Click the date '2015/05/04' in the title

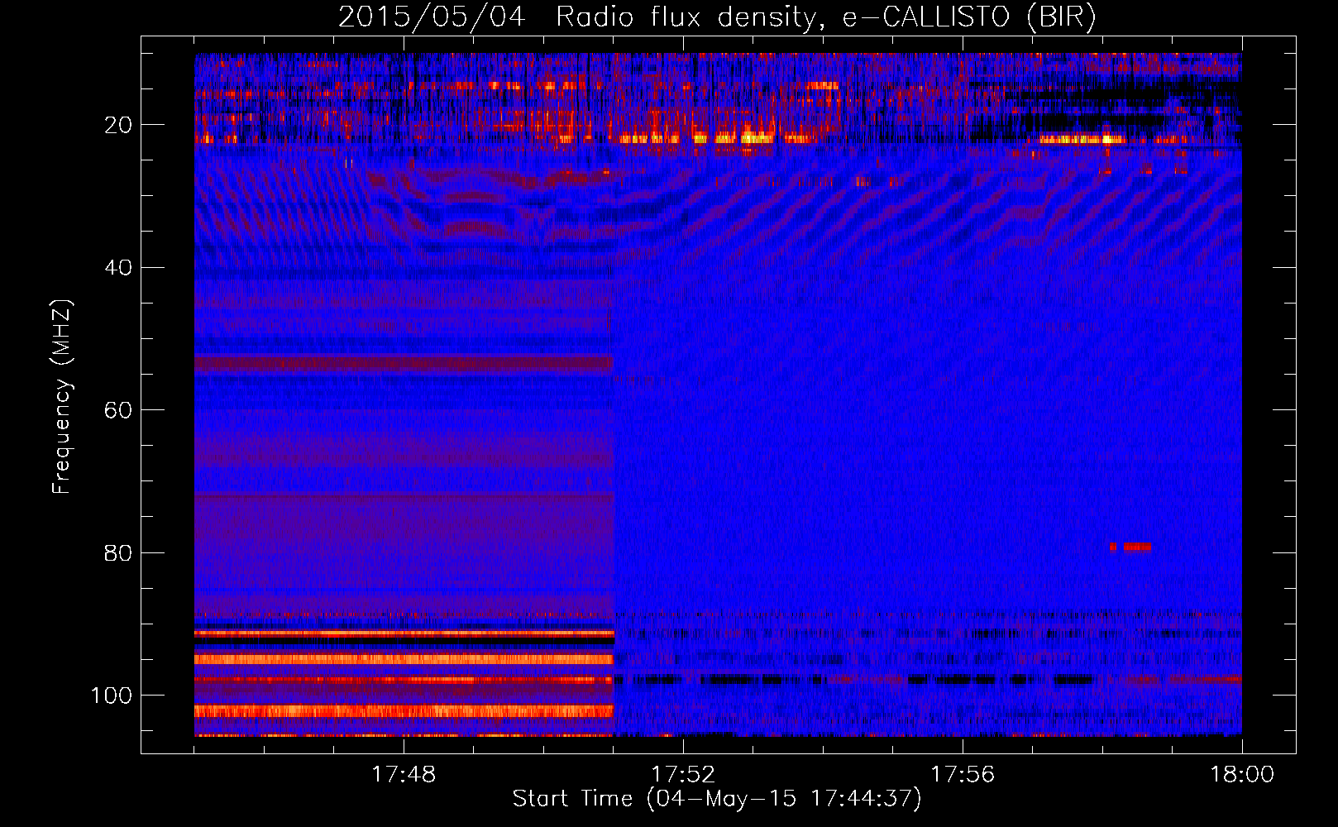[x=432, y=17]
